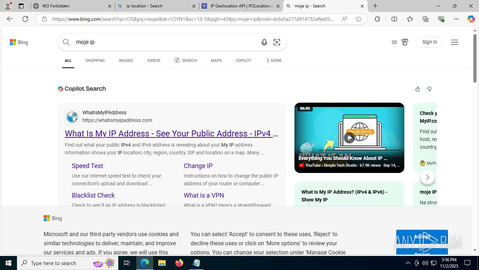Toggle the Split screen icon

(394, 19)
